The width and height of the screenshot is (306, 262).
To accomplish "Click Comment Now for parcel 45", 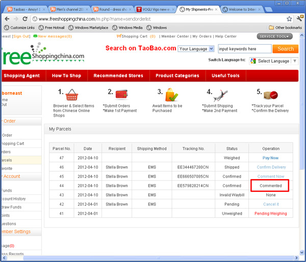I will [x=271, y=177].
